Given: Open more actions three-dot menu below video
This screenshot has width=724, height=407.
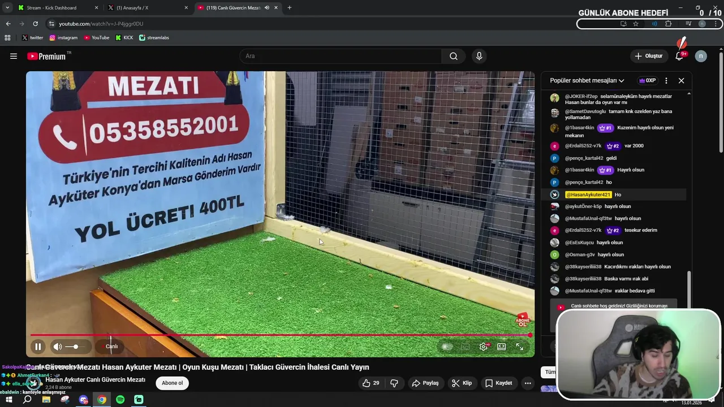Looking at the screenshot, I should tap(528, 383).
